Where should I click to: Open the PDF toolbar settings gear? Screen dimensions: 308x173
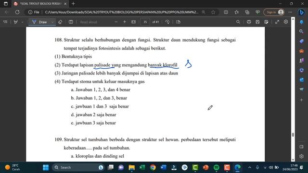pyautogui.click(x=286, y=22)
